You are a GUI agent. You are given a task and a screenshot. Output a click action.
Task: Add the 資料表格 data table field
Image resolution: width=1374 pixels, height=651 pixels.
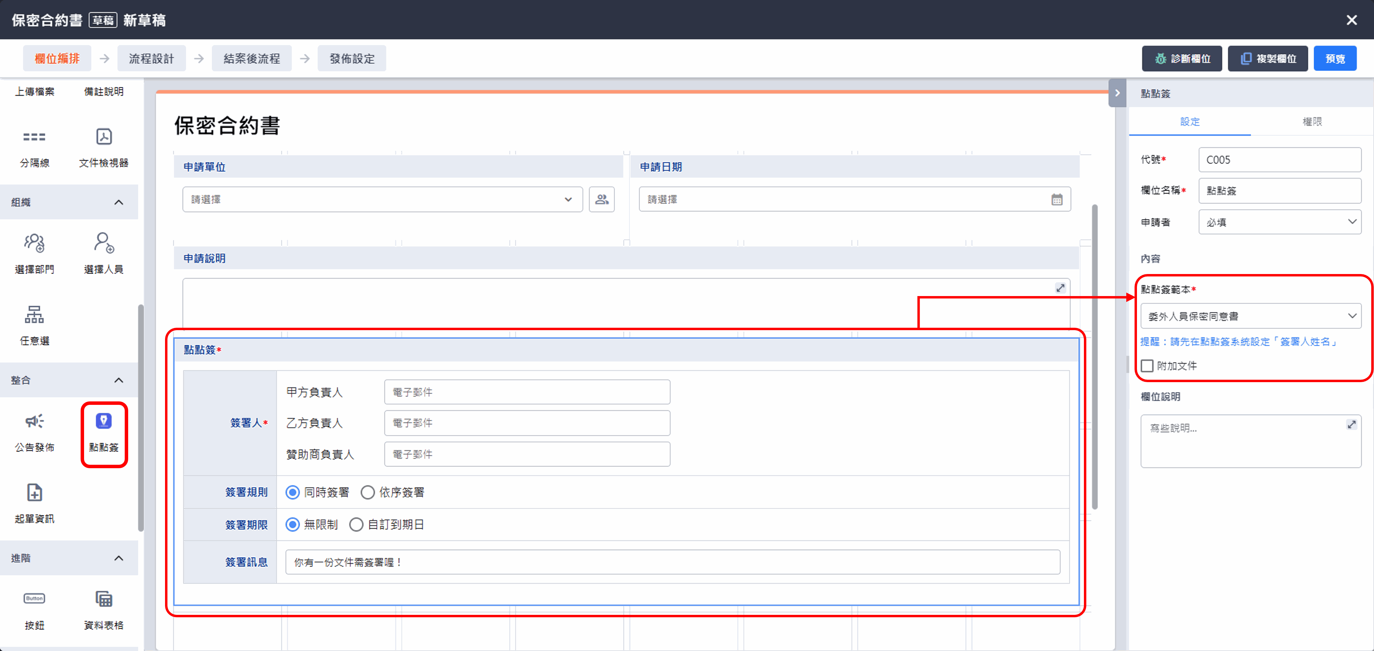[x=103, y=599]
